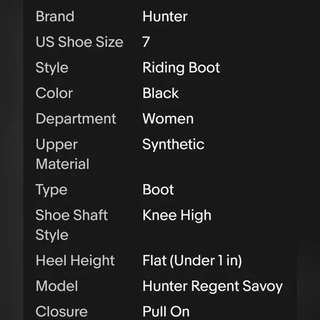Click the Closure label
This screenshot has width=320, height=320.
point(62,311)
